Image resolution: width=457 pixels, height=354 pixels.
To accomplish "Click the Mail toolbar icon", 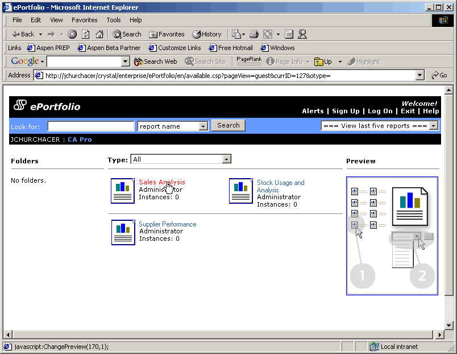I will [236, 34].
